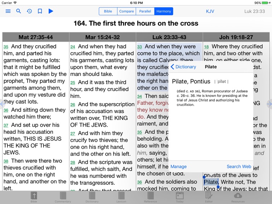272x204 pixels.
Task: Tap the 6:10 PM clock
Action: (x=136, y=3)
